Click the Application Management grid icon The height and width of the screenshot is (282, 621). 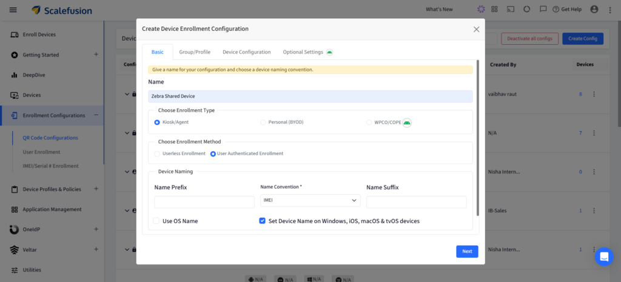tap(15, 209)
